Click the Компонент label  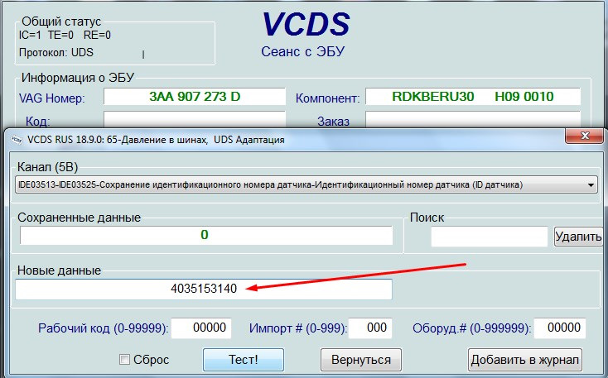328,98
